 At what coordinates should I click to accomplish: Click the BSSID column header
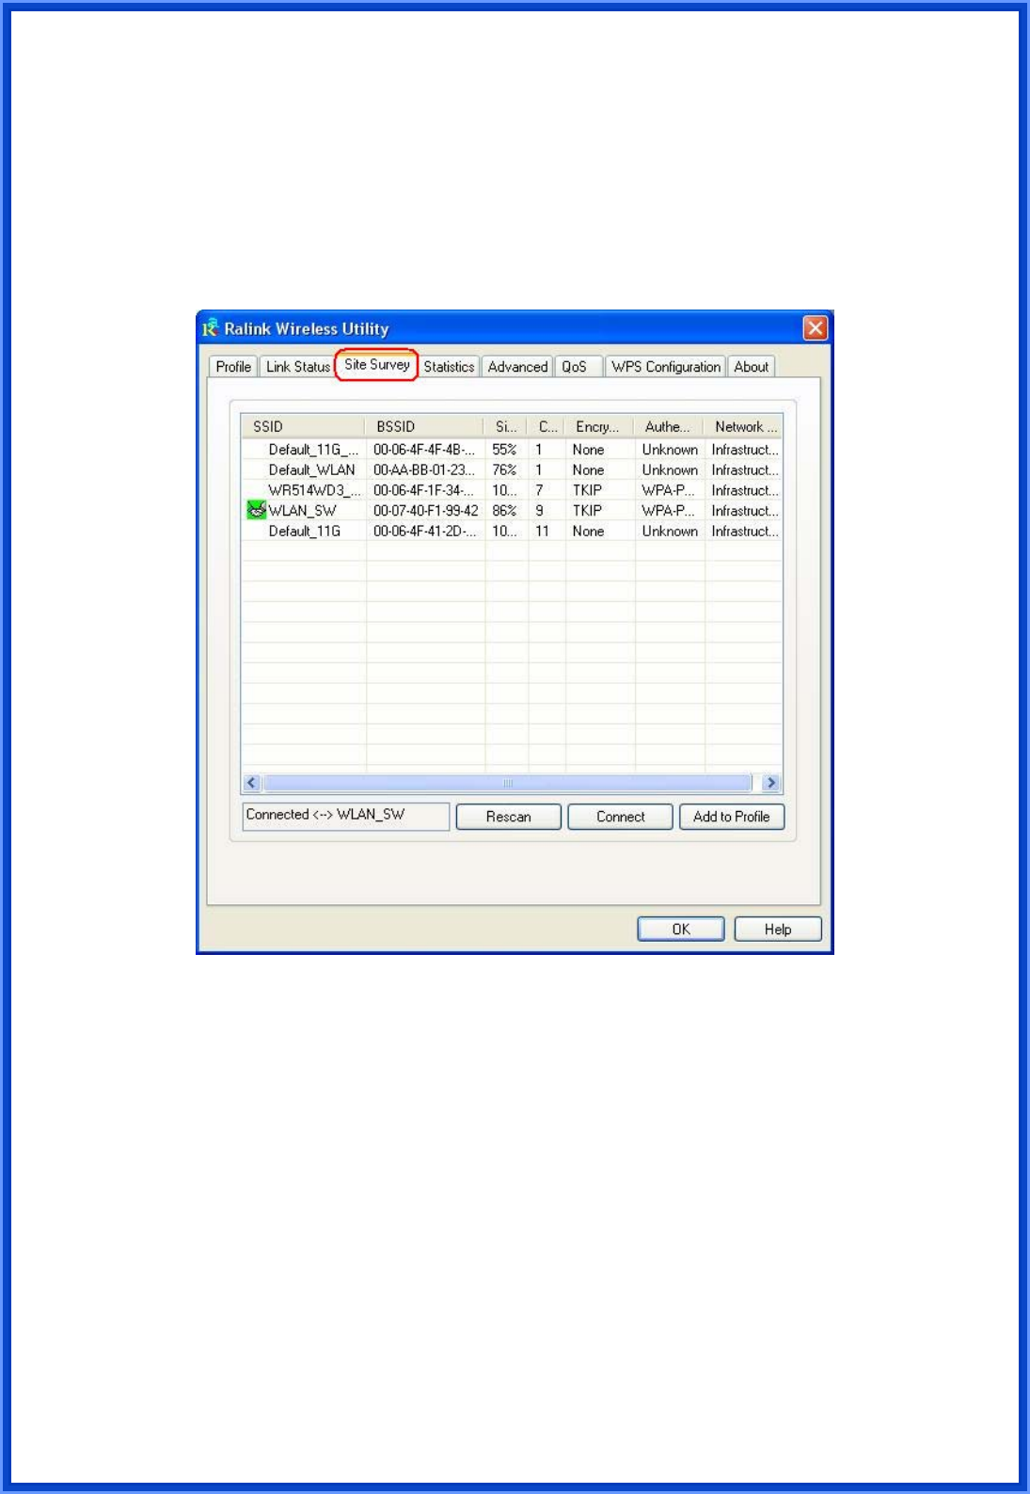tap(424, 426)
